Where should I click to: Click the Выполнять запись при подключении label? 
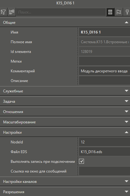43,162
